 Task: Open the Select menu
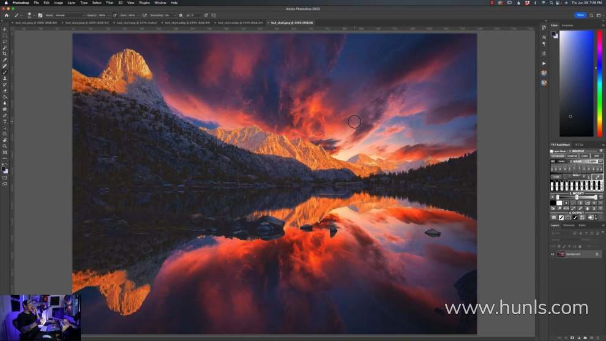coord(97,2)
